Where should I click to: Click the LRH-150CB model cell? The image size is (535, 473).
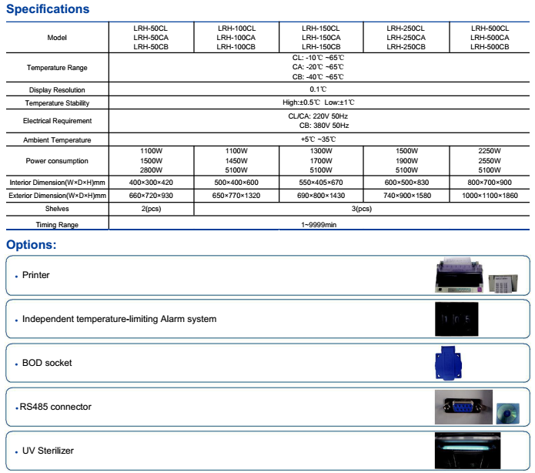321,47
